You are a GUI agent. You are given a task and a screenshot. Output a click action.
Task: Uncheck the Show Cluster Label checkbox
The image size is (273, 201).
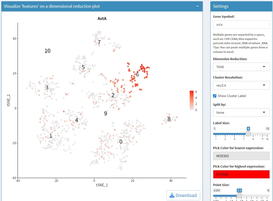[x=215, y=96]
